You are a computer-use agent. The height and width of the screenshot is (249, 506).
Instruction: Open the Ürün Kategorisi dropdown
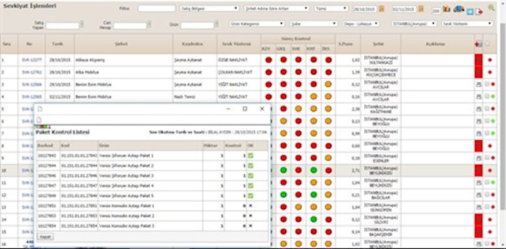(x=257, y=24)
